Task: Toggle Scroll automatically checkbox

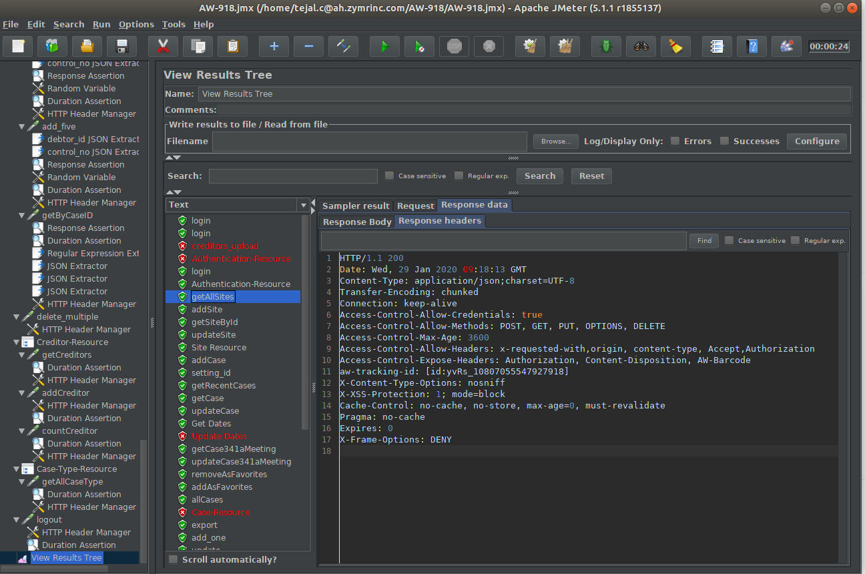Action: (174, 559)
